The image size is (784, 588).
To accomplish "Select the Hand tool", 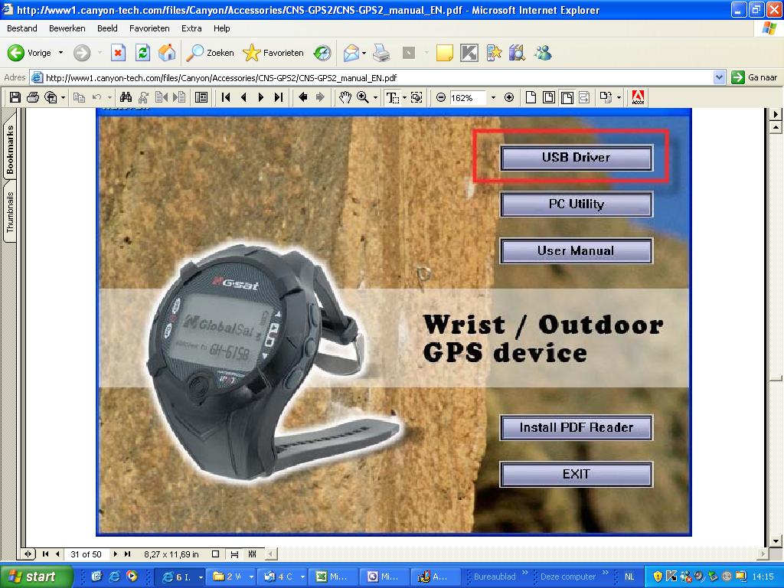I will point(345,97).
